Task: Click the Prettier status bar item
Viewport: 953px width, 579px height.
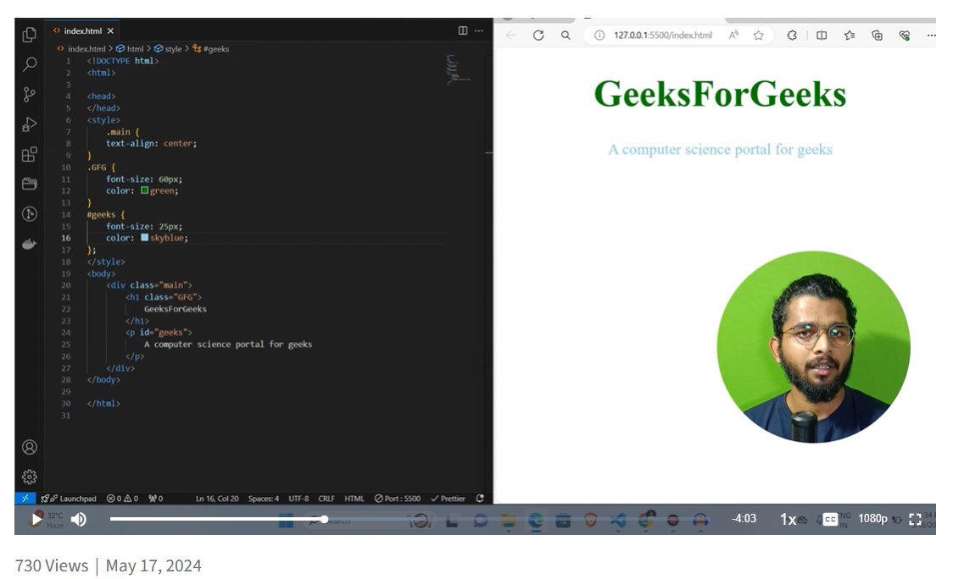Action: point(448,499)
